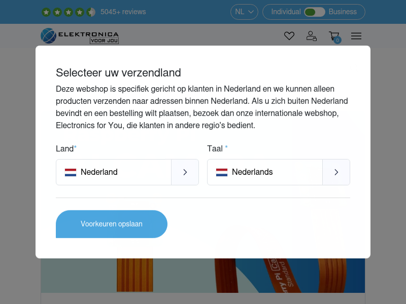Click the Nederlands language selection field

point(278,172)
